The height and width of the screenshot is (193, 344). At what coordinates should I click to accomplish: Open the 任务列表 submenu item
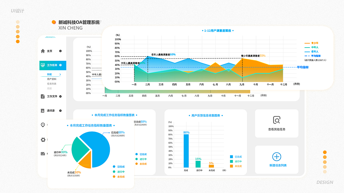tap(52, 84)
